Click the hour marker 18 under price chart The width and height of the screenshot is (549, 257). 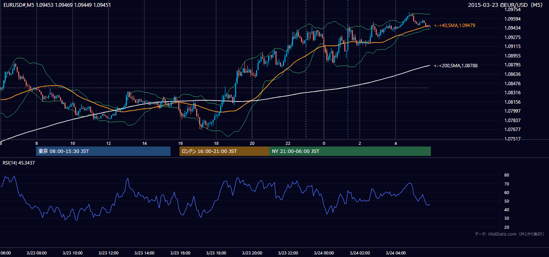point(216,143)
